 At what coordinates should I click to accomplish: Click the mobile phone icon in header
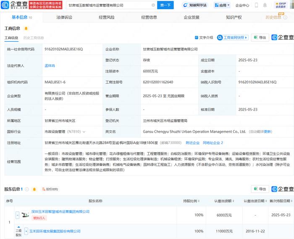[x=256, y=5]
